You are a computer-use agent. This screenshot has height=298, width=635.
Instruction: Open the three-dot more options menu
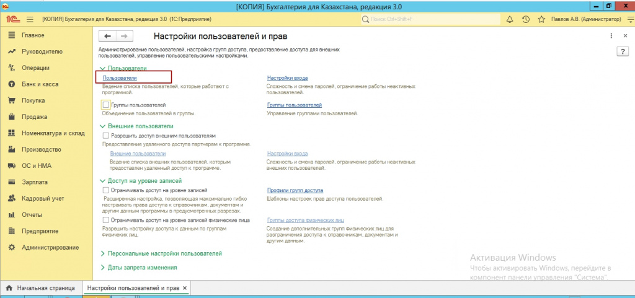tap(611, 36)
